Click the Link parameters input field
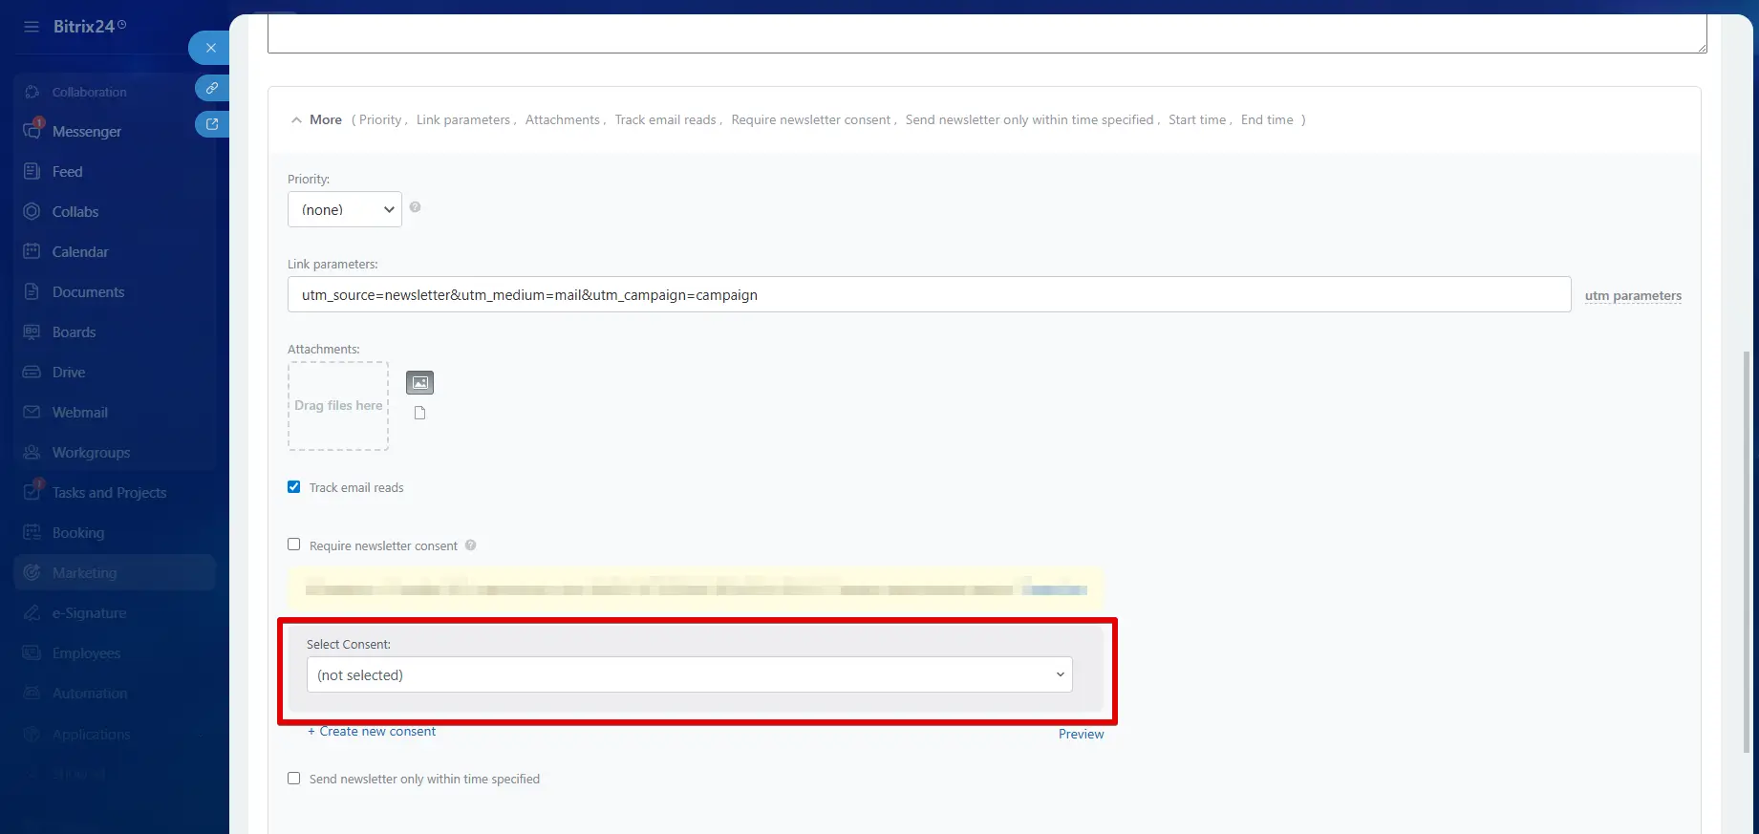This screenshot has height=834, width=1759. [x=929, y=294]
